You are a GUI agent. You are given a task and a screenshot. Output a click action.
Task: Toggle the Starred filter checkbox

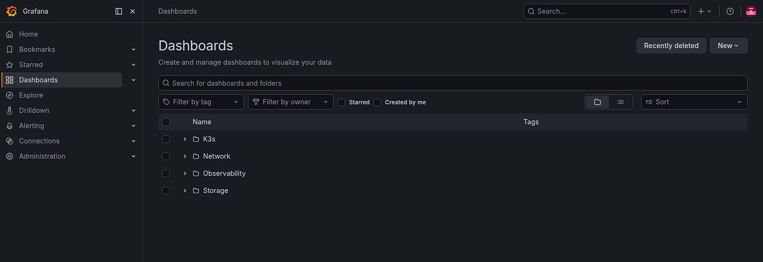341,102
